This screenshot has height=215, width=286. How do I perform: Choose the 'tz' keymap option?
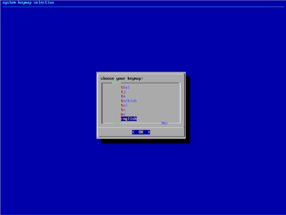point(123,109)
